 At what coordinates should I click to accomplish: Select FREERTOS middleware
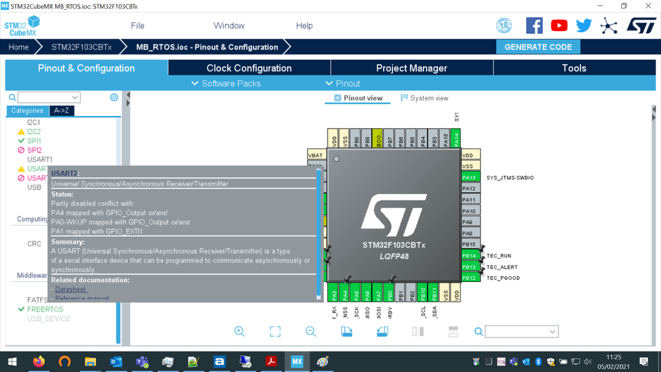coord(45,309)
